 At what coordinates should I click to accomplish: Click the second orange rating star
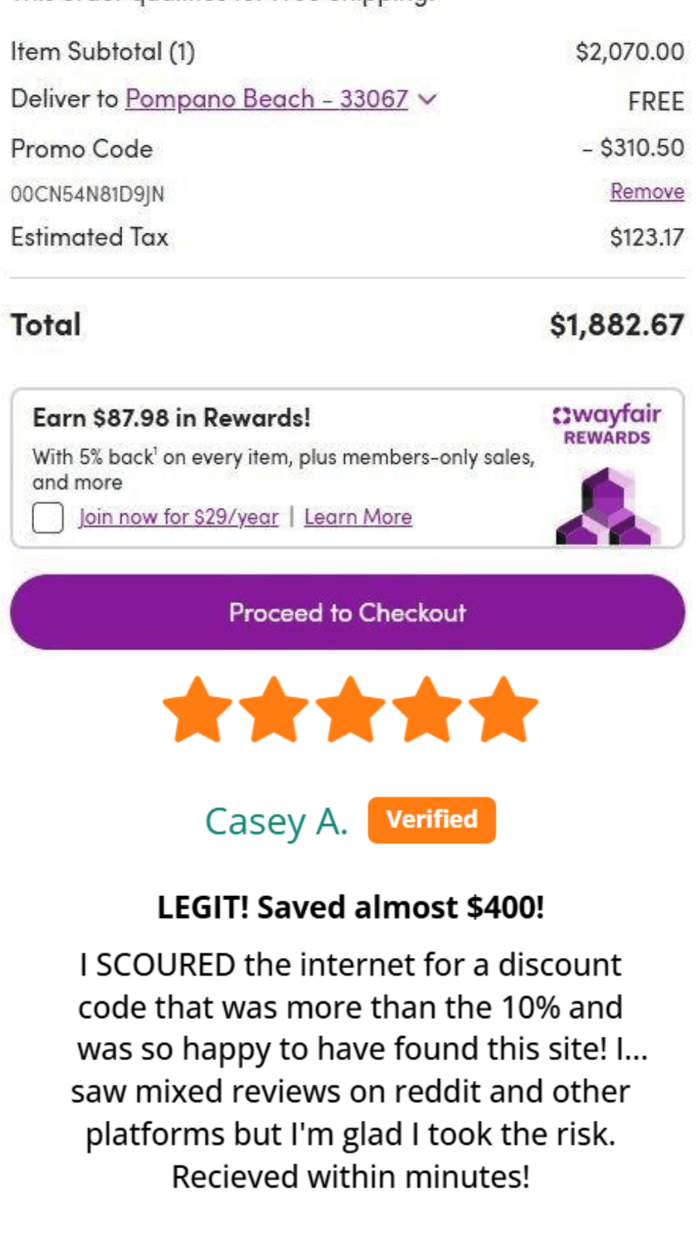click(x=274, y=710)
